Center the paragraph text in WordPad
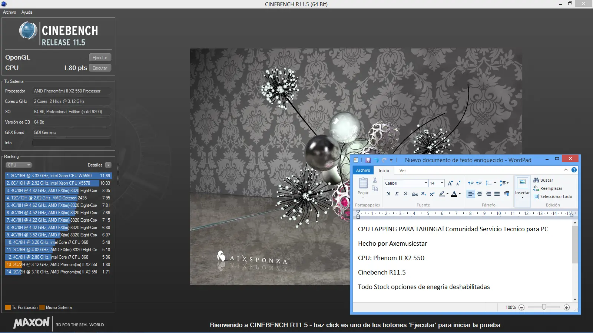Viewport: 593px width, 333px height. pyautogui.click(x=480, y=194)
